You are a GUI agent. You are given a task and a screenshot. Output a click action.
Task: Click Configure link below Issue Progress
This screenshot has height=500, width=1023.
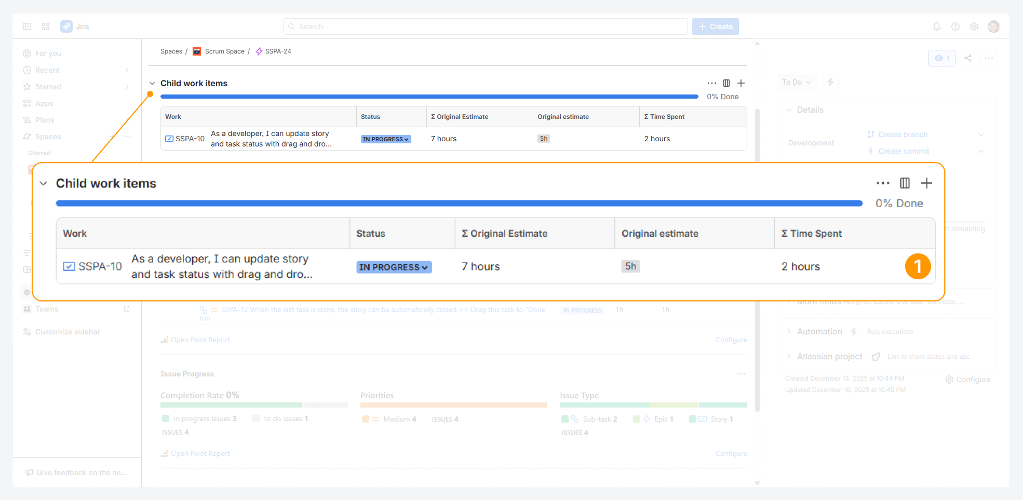click(x=731, y=453)
